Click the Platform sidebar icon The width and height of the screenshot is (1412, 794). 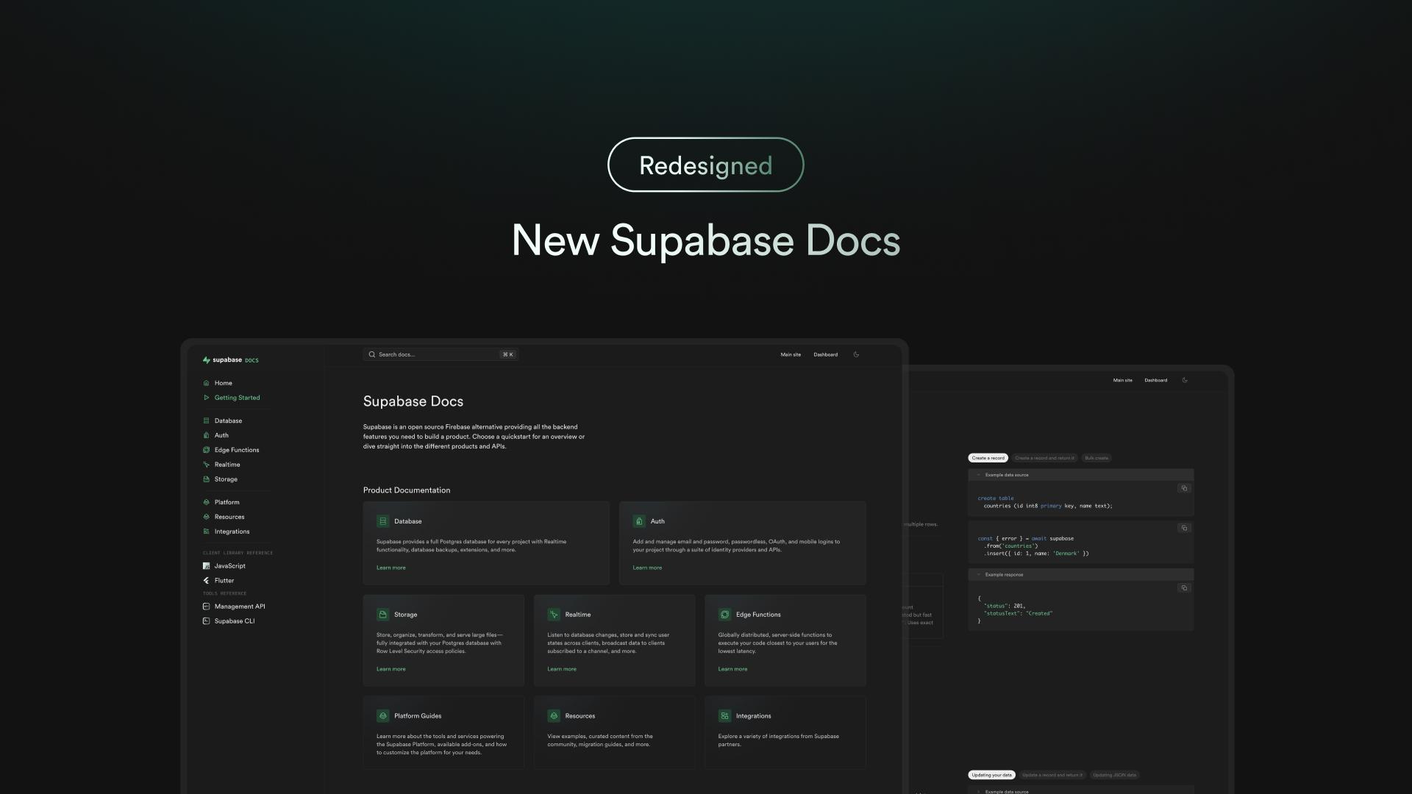click(x=206, y=502)
